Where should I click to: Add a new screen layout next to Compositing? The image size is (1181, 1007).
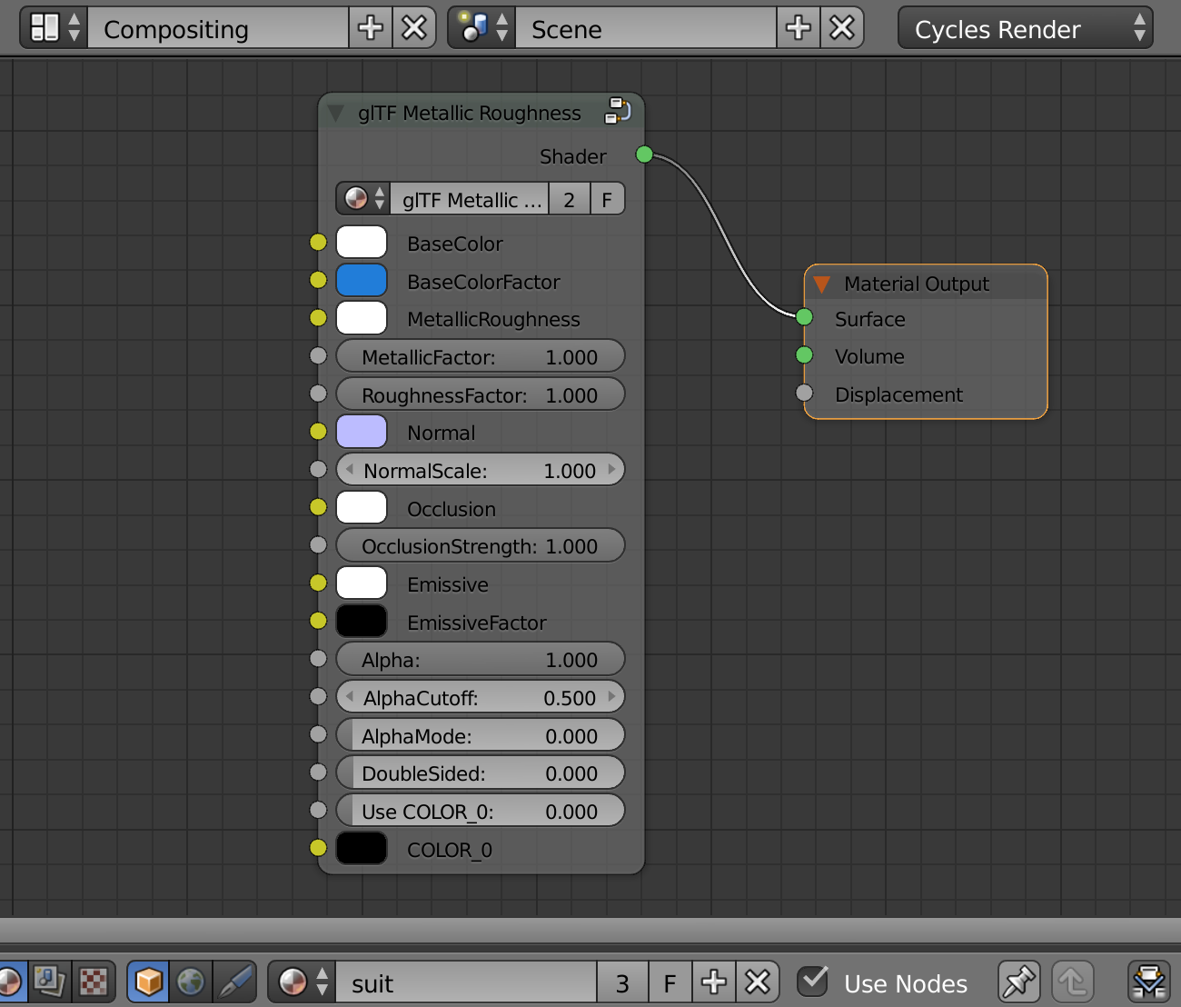(371, 28)
